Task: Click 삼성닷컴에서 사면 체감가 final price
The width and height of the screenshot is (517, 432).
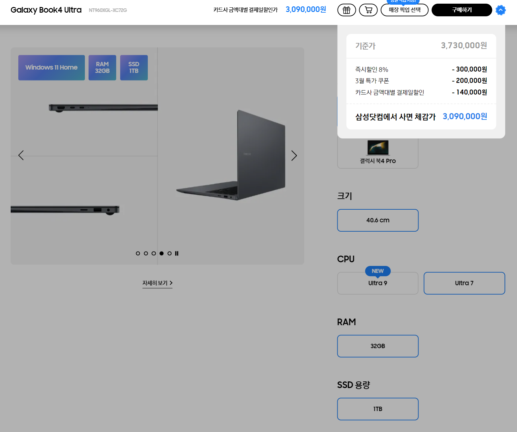Action: point(421,116)
